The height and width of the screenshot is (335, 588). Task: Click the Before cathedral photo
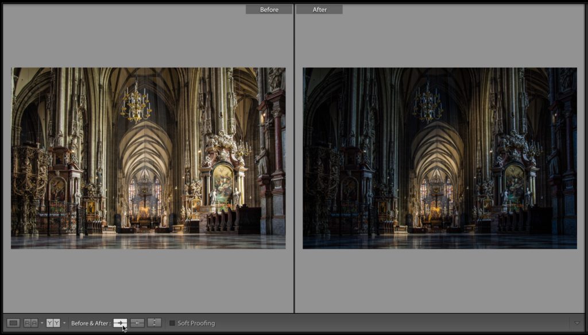[x=148, y=158]
